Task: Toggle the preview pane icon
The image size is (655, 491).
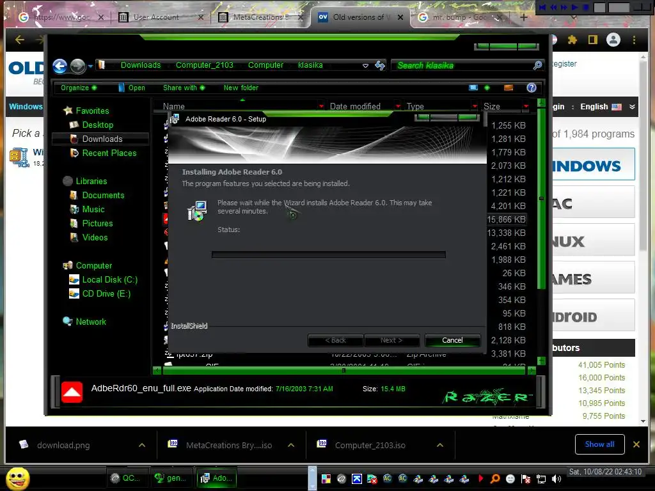Action: pyautogui.click(x=509, y=88)
